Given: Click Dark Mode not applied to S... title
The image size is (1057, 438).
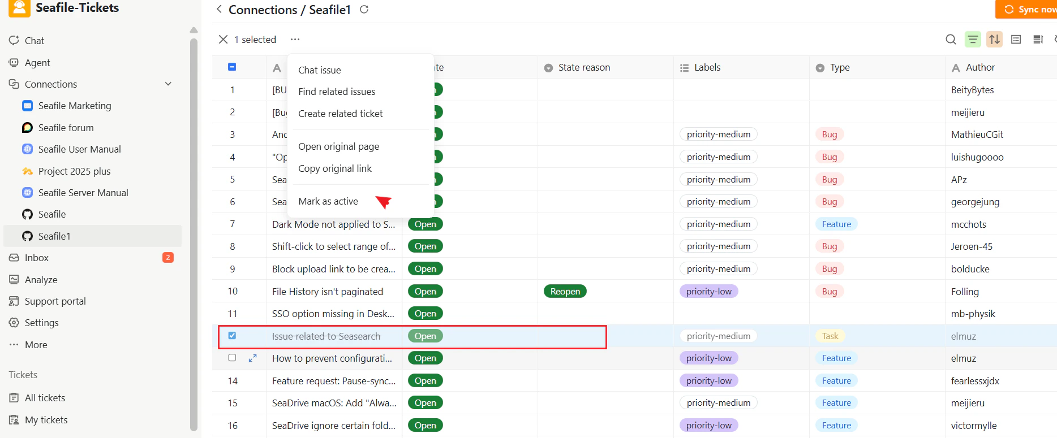Looking at the screenshot, I should [333, 224].
